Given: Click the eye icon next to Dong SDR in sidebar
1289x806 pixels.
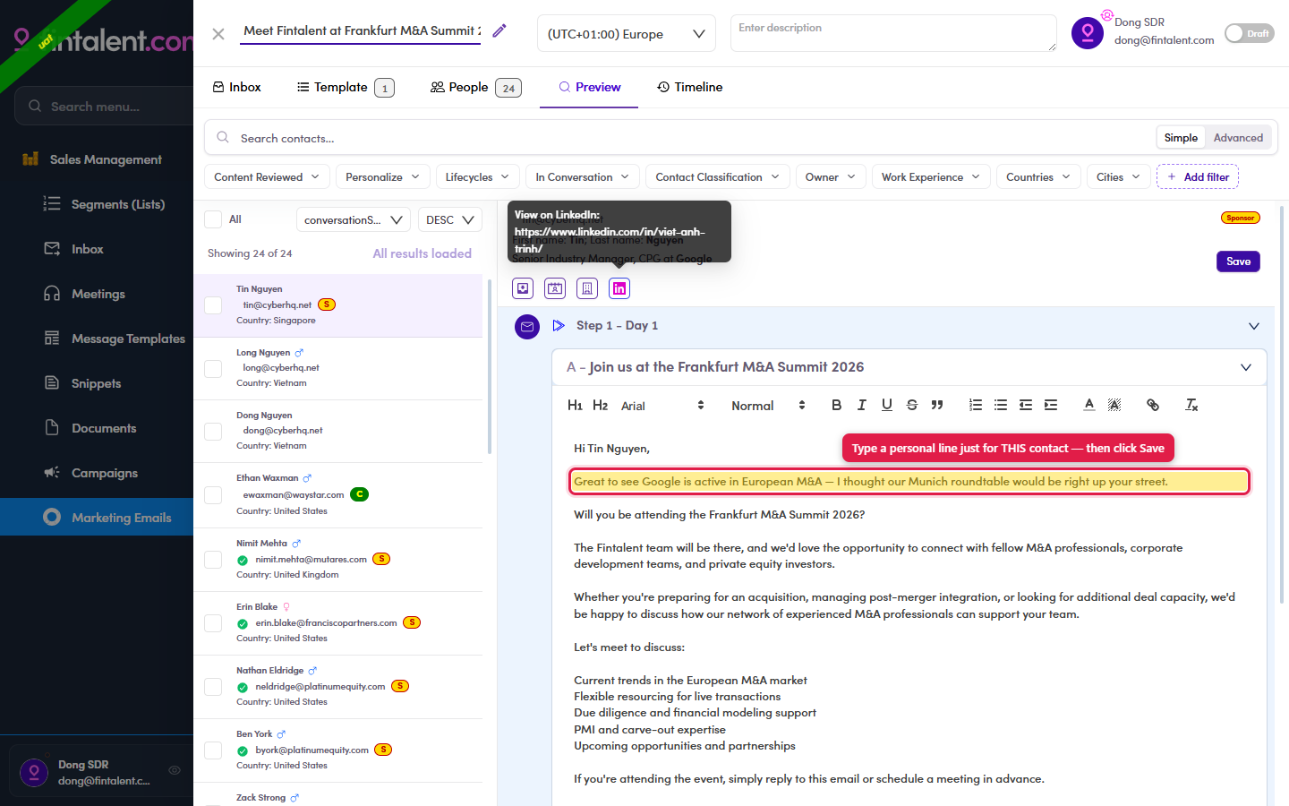Looking at the screenshot, I should [x=175, y=770].
